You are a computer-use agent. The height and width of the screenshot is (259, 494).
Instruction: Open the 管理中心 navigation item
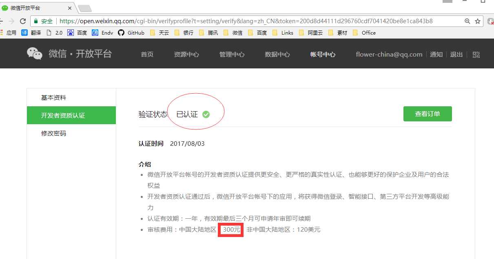click(x=232, y=54)
